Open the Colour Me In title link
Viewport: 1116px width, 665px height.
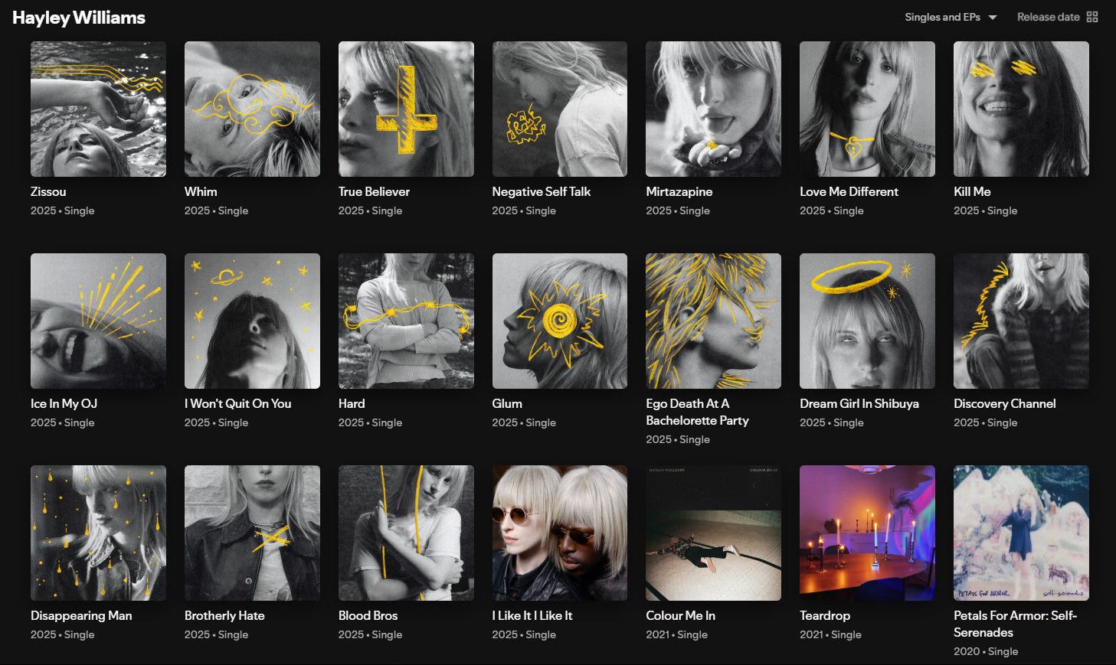pyautogui.click(x=680, y=615)
